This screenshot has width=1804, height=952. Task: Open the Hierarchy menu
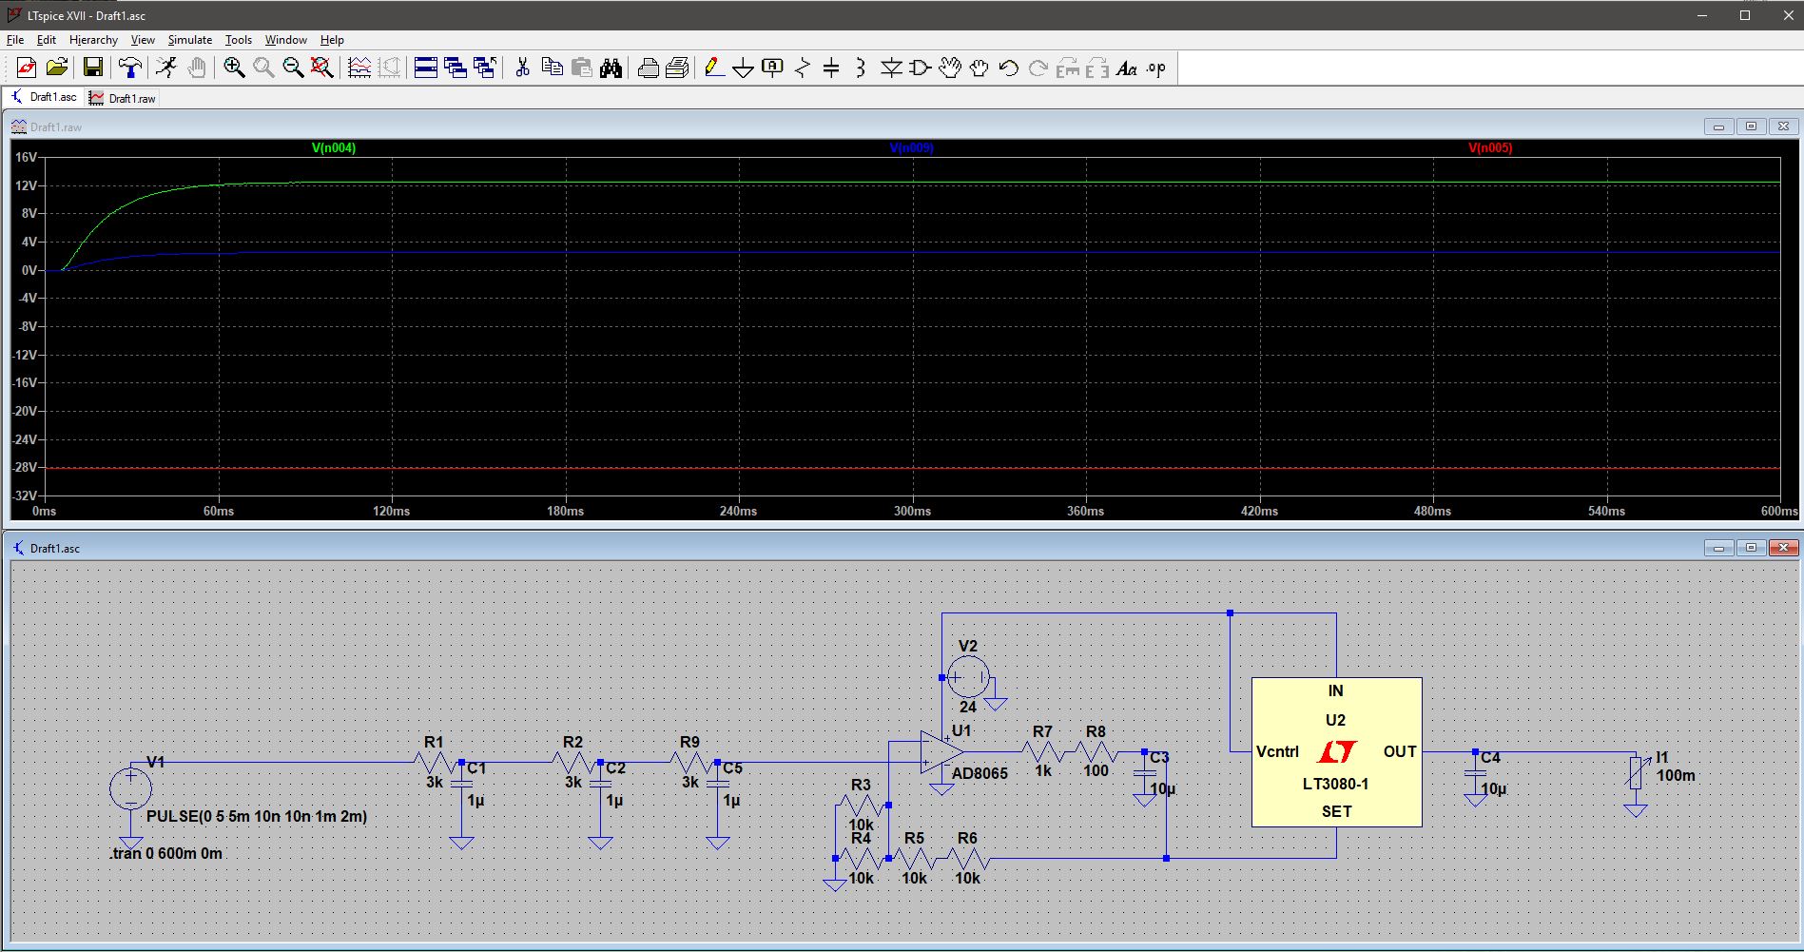coord(93,40)
